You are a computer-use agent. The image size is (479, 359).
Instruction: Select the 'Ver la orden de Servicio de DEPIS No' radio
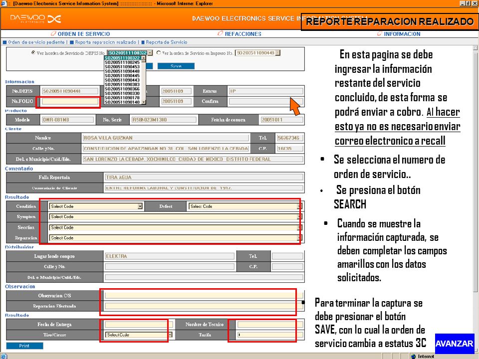click(33, 53)
